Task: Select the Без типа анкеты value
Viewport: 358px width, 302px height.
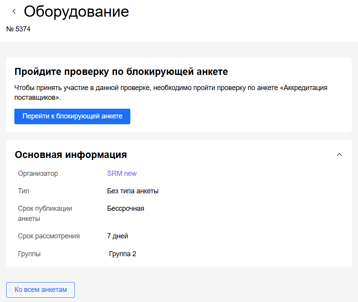Action: click(x=133, y=191)
